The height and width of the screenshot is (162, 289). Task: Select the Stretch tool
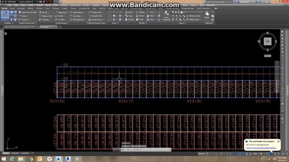pyautogui.click(x=130, y=19)
